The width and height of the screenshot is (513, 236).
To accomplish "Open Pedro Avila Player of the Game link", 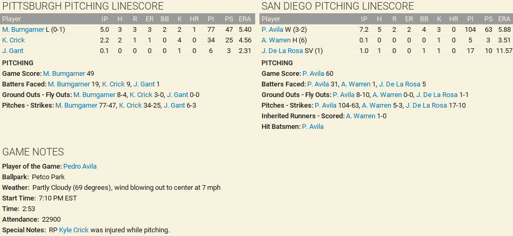I will [x=80, y=167].
